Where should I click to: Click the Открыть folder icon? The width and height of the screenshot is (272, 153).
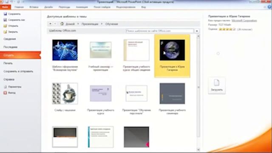click(5, 26)
